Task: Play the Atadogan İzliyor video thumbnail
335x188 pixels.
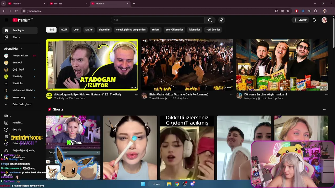Action: [92, 65]
